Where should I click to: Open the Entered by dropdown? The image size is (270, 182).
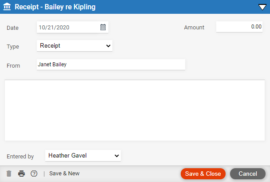pyautogui.click(x=83, y=156)
